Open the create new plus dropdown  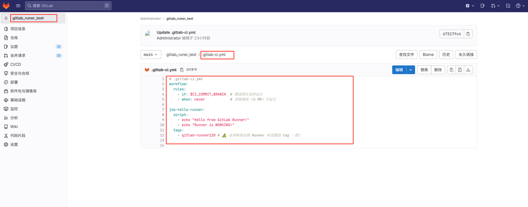tap(469, 6)
